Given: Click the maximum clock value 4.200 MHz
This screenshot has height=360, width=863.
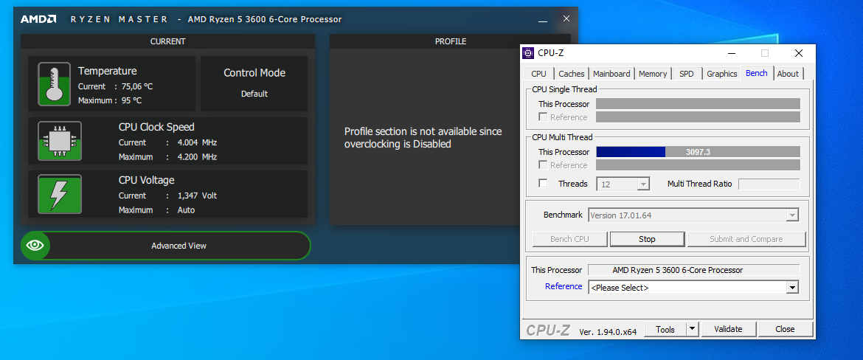Looking at the screenshot, I should tap(195, 157).
